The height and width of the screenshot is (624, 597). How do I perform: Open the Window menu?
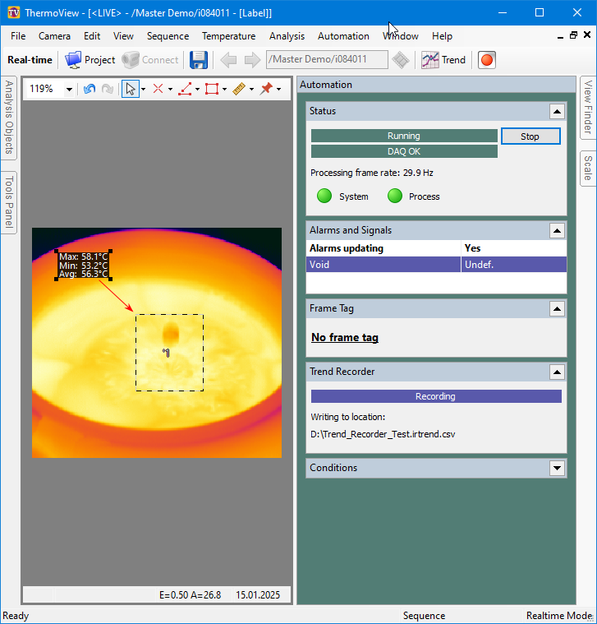[x=400, y=36]
